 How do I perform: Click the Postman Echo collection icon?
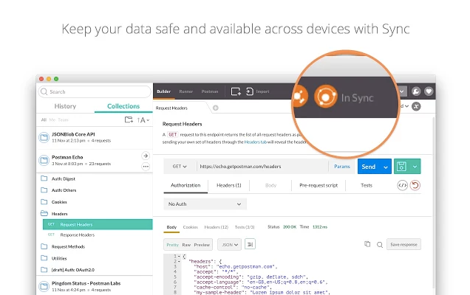(x=44, y=160)
